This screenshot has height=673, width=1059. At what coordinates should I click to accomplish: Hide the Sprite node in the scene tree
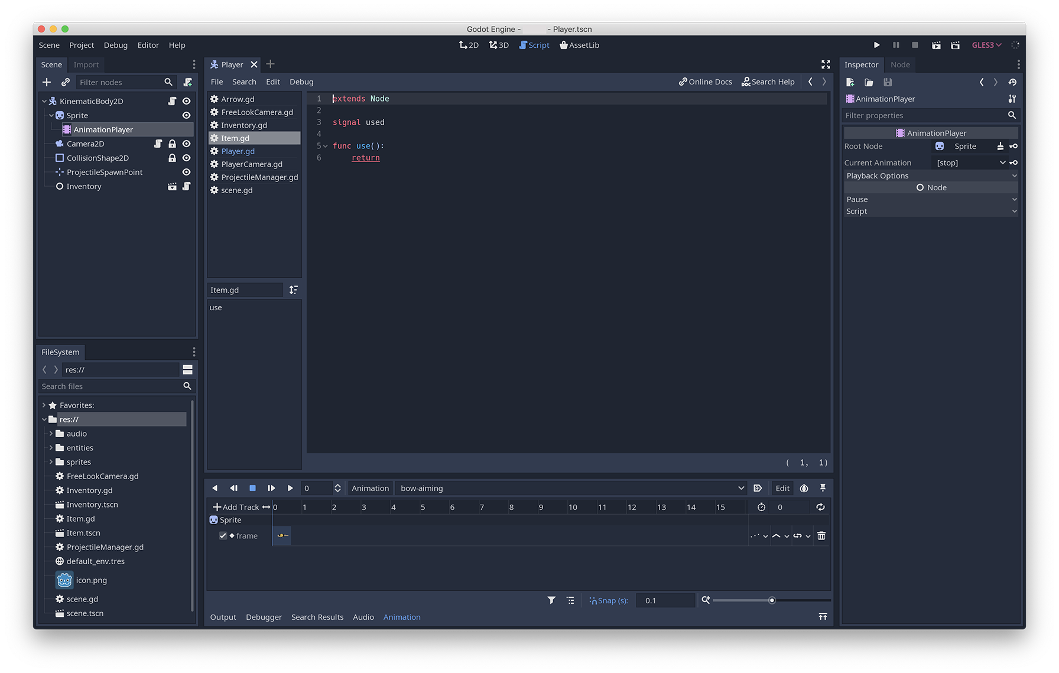click(186, 115)
